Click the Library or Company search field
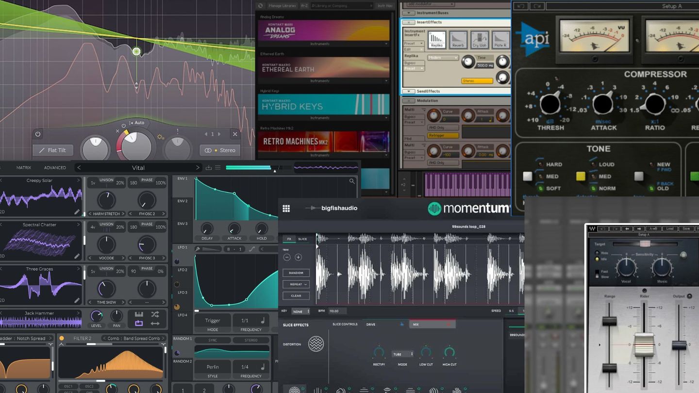This screenshot has width=699, height=393. click(342, 6)
